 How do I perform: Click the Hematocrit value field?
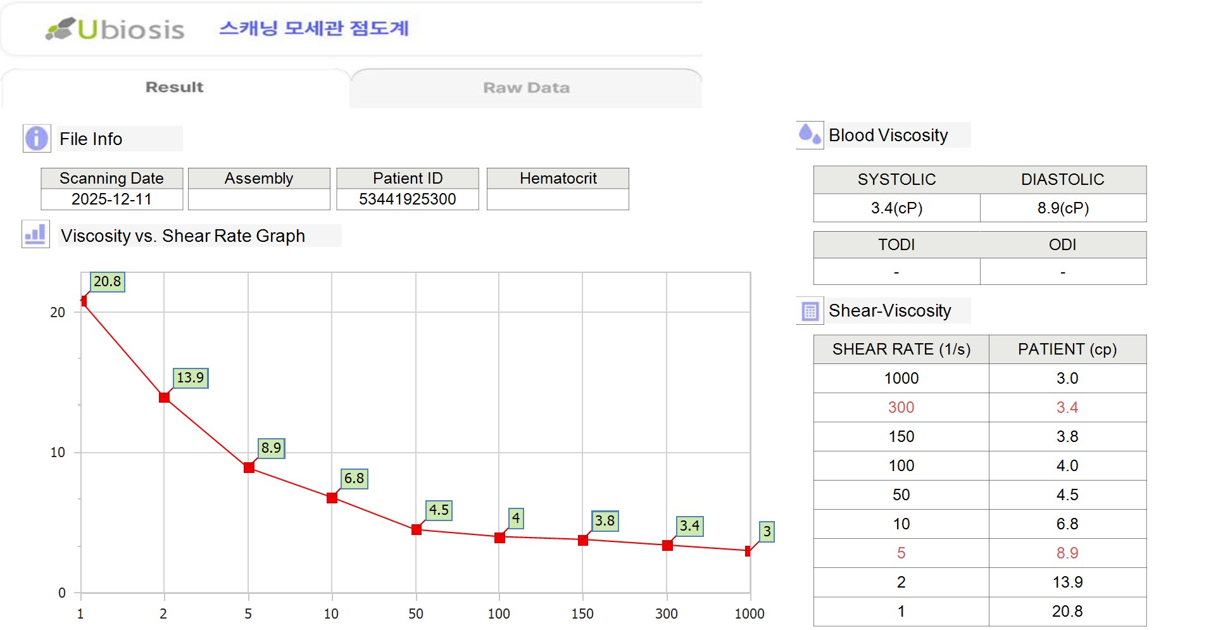coord(558,199)
